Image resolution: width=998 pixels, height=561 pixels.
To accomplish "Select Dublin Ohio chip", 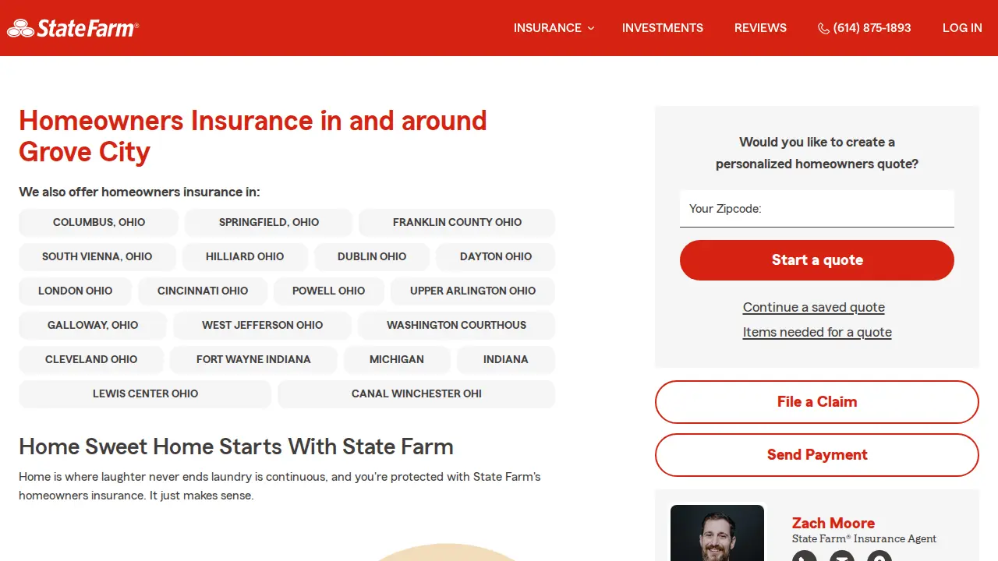I will coord(372,256).
